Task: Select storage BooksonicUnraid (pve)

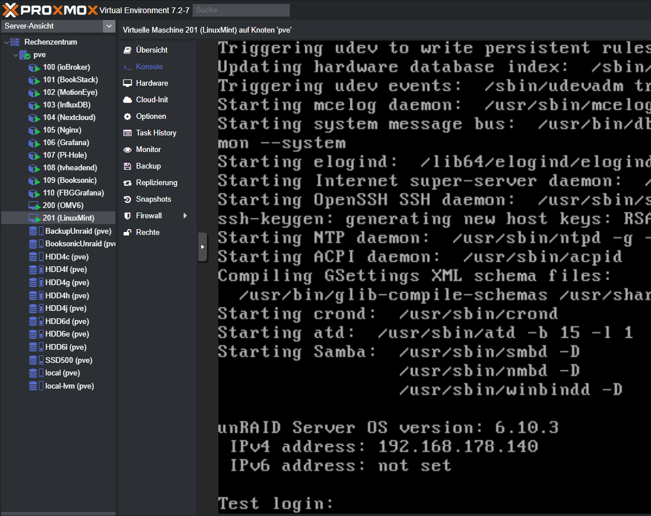Action: 58,244
